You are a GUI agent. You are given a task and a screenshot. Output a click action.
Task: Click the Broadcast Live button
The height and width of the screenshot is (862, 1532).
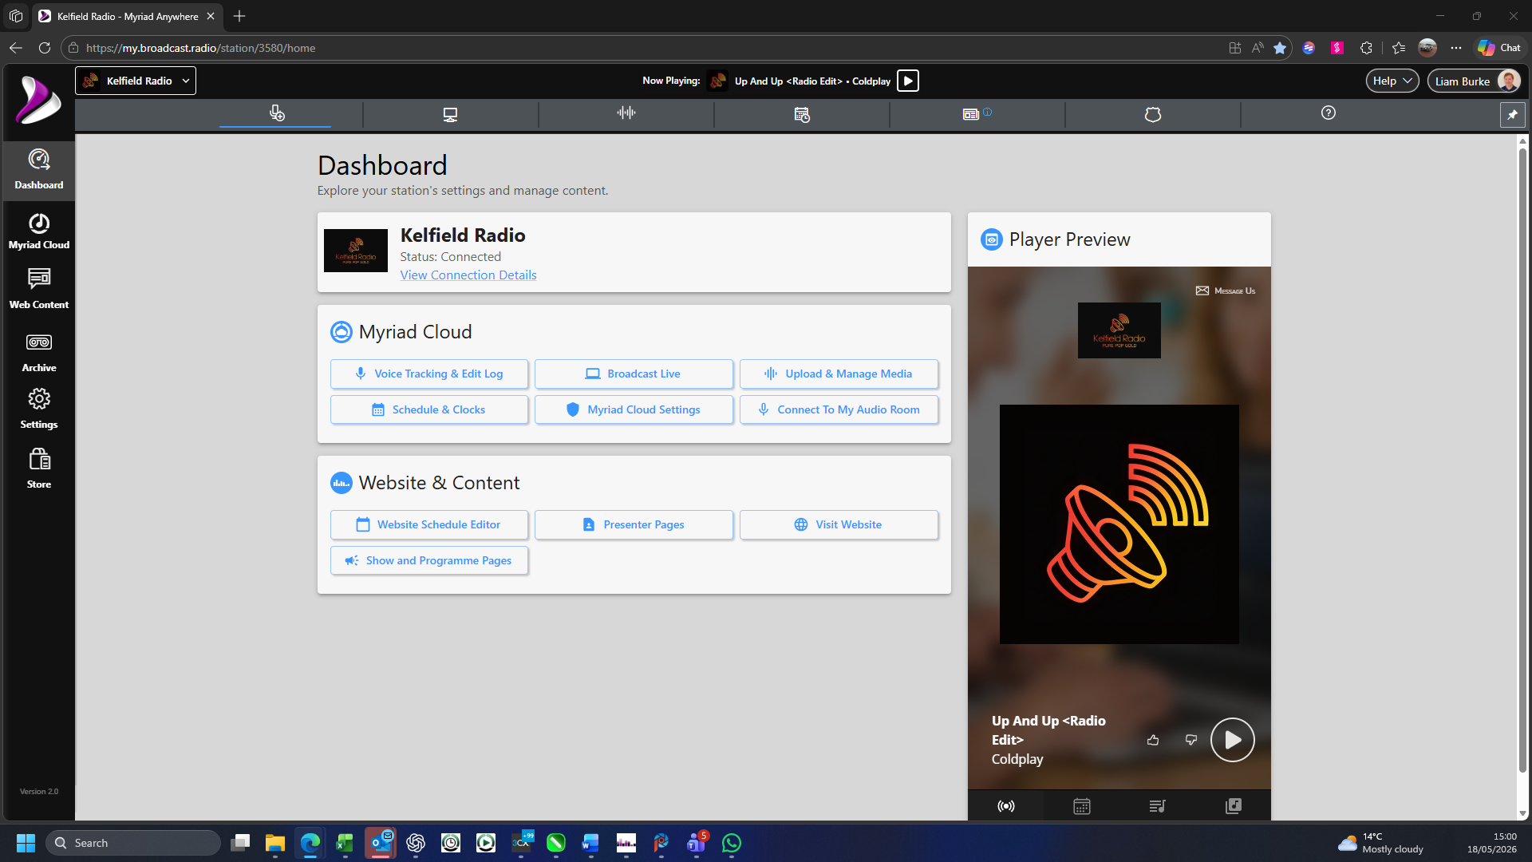click(x=634, y=374)
